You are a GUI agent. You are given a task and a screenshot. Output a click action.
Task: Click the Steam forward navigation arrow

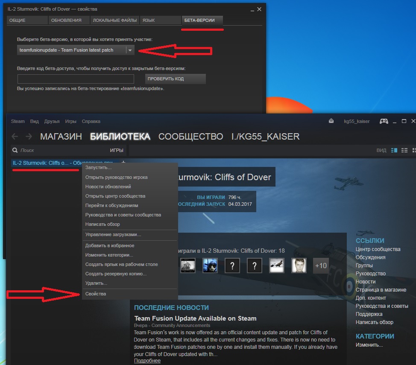(x=29, y=136)
